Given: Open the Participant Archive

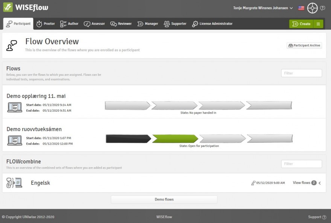Looking at the screenshot, I should pos(304,45).
